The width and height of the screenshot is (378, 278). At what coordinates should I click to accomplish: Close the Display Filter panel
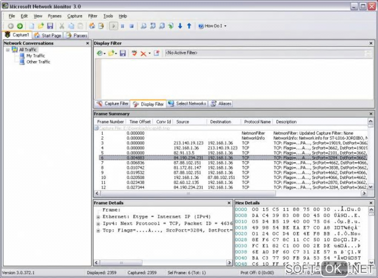click(x=371, y=43)
